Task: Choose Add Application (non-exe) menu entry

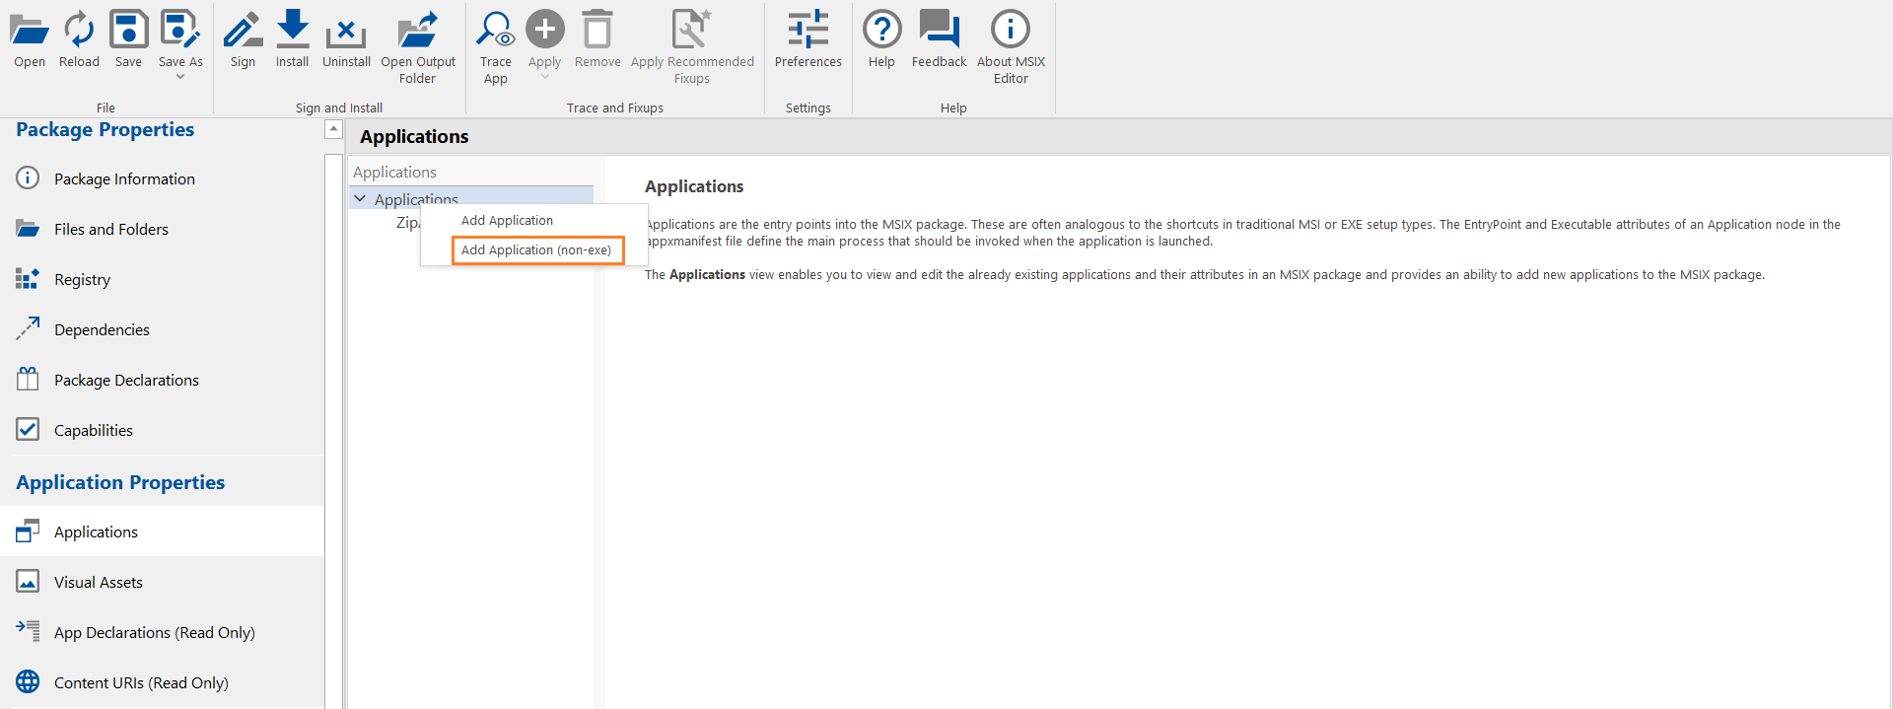Action: click(x=536, y=250)
